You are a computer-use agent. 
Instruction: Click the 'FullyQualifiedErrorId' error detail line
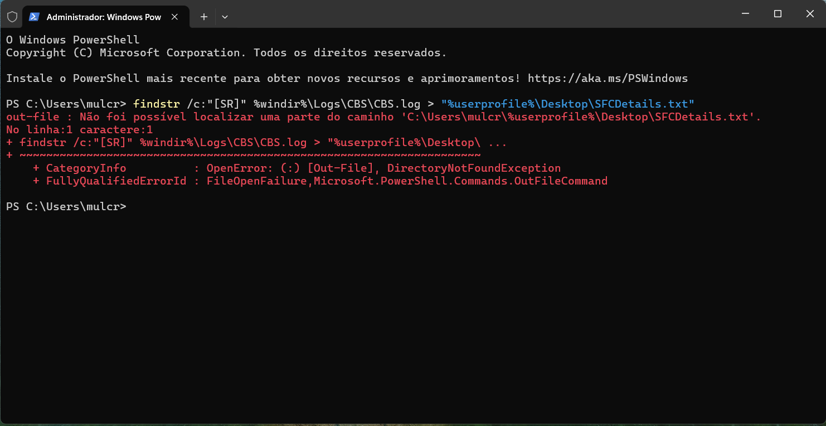coord(320,181)
